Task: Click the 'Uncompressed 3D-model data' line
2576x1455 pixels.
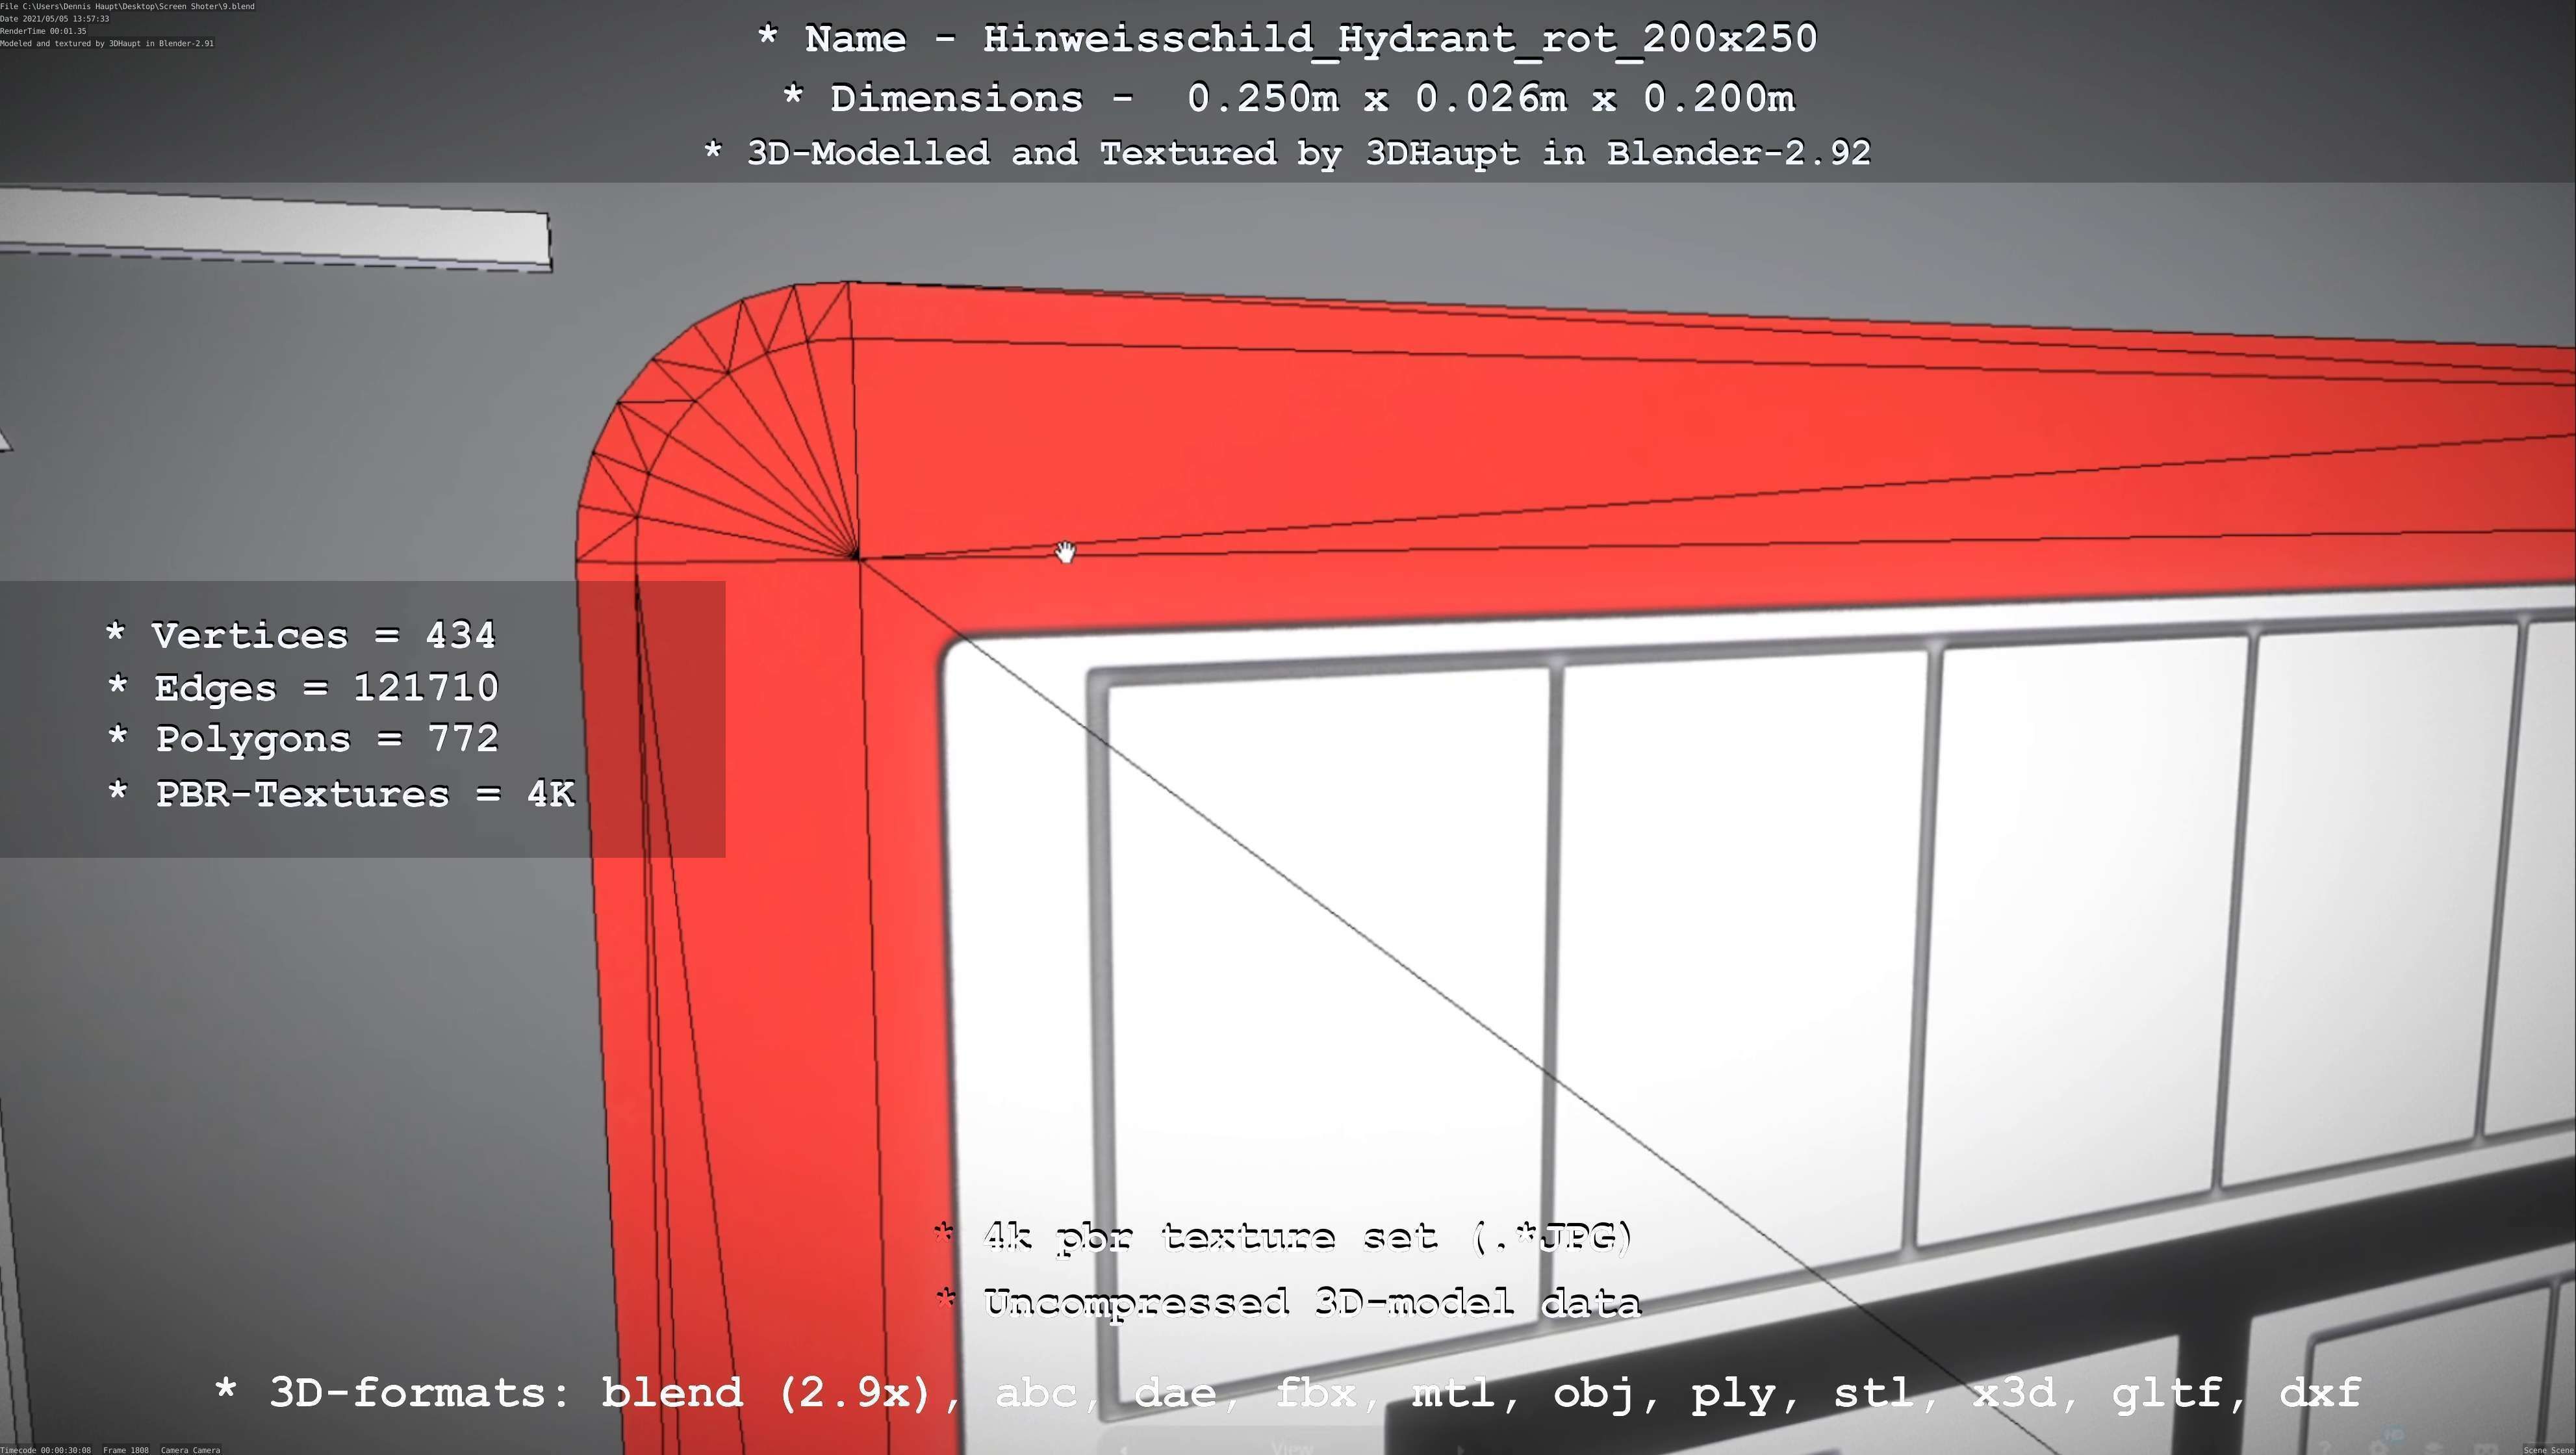Action: (1288, 1303)
